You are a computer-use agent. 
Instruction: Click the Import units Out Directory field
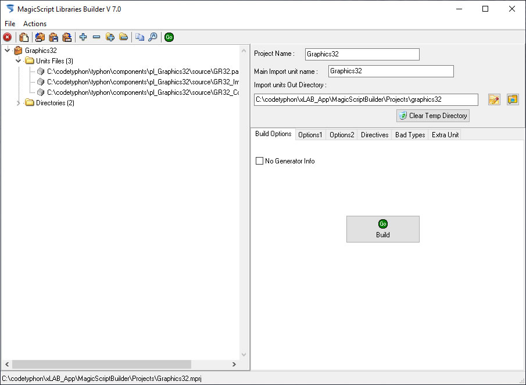point(366,99)
